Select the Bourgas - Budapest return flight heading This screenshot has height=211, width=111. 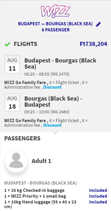tap(53, 102)
